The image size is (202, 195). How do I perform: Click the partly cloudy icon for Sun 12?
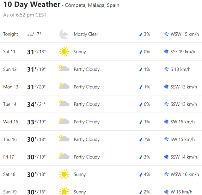point(64,69)
